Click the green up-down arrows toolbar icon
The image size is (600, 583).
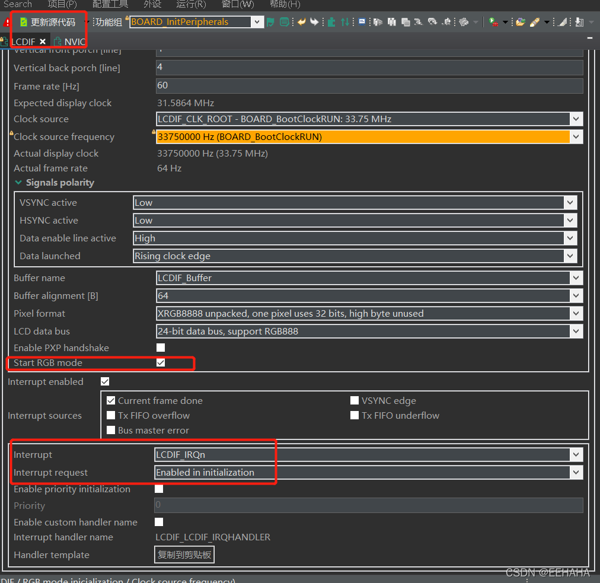coord(345,22)
